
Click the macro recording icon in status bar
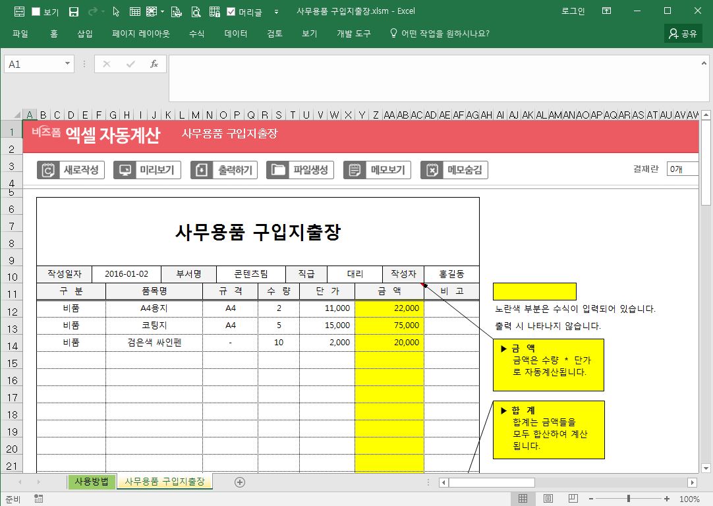coord(39,499)
